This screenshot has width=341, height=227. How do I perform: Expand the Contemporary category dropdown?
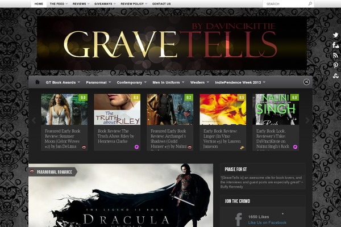pos(145,82)
